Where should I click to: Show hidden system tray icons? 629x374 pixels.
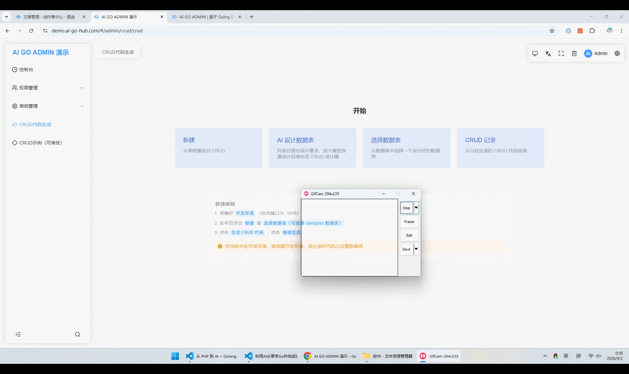click(x=545, y=356)
